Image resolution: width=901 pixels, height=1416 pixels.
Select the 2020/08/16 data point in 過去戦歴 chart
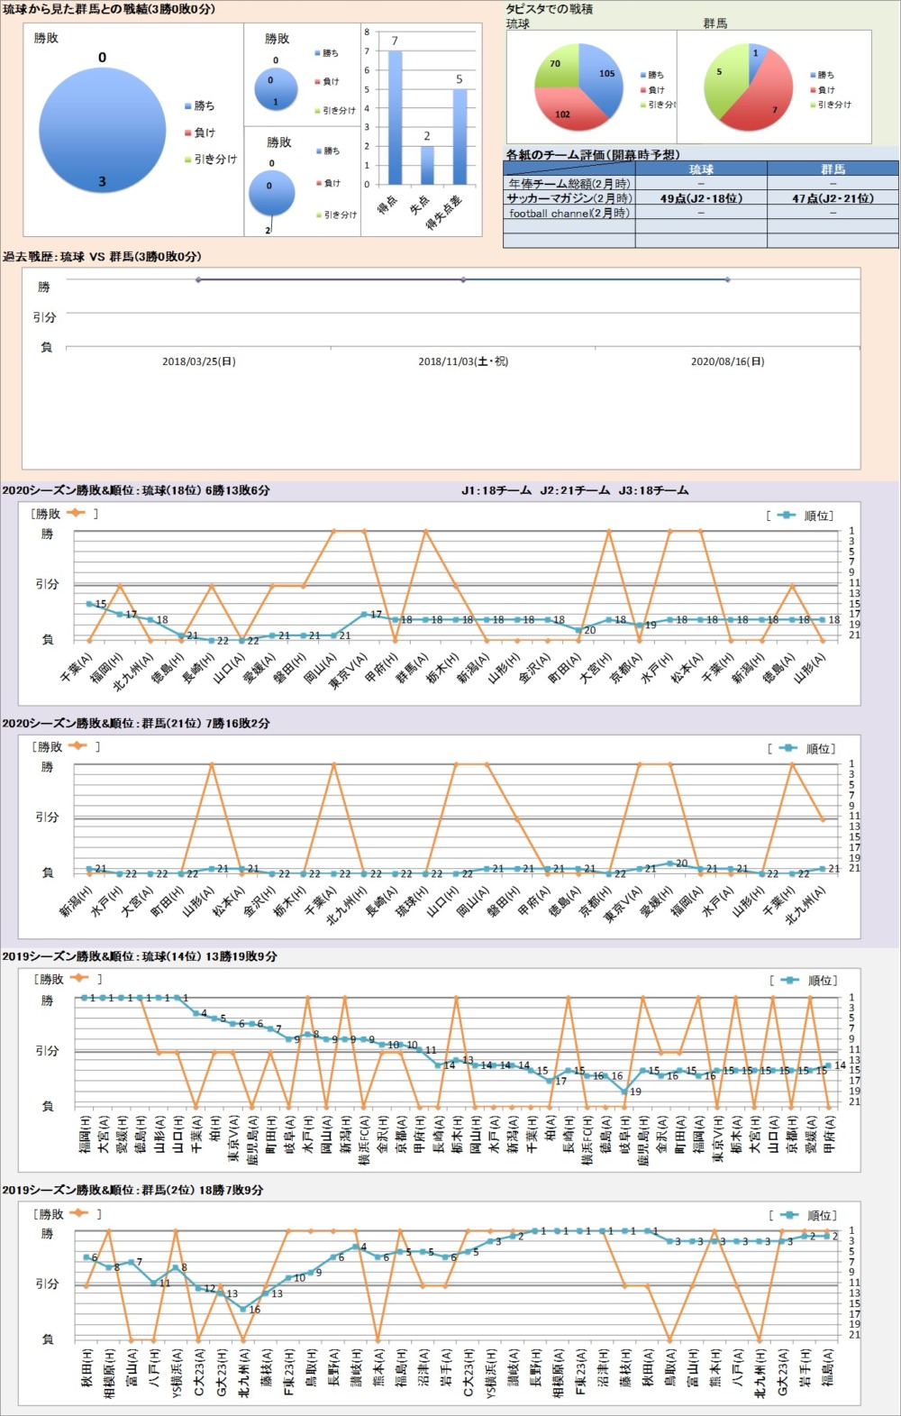(728, 279)
